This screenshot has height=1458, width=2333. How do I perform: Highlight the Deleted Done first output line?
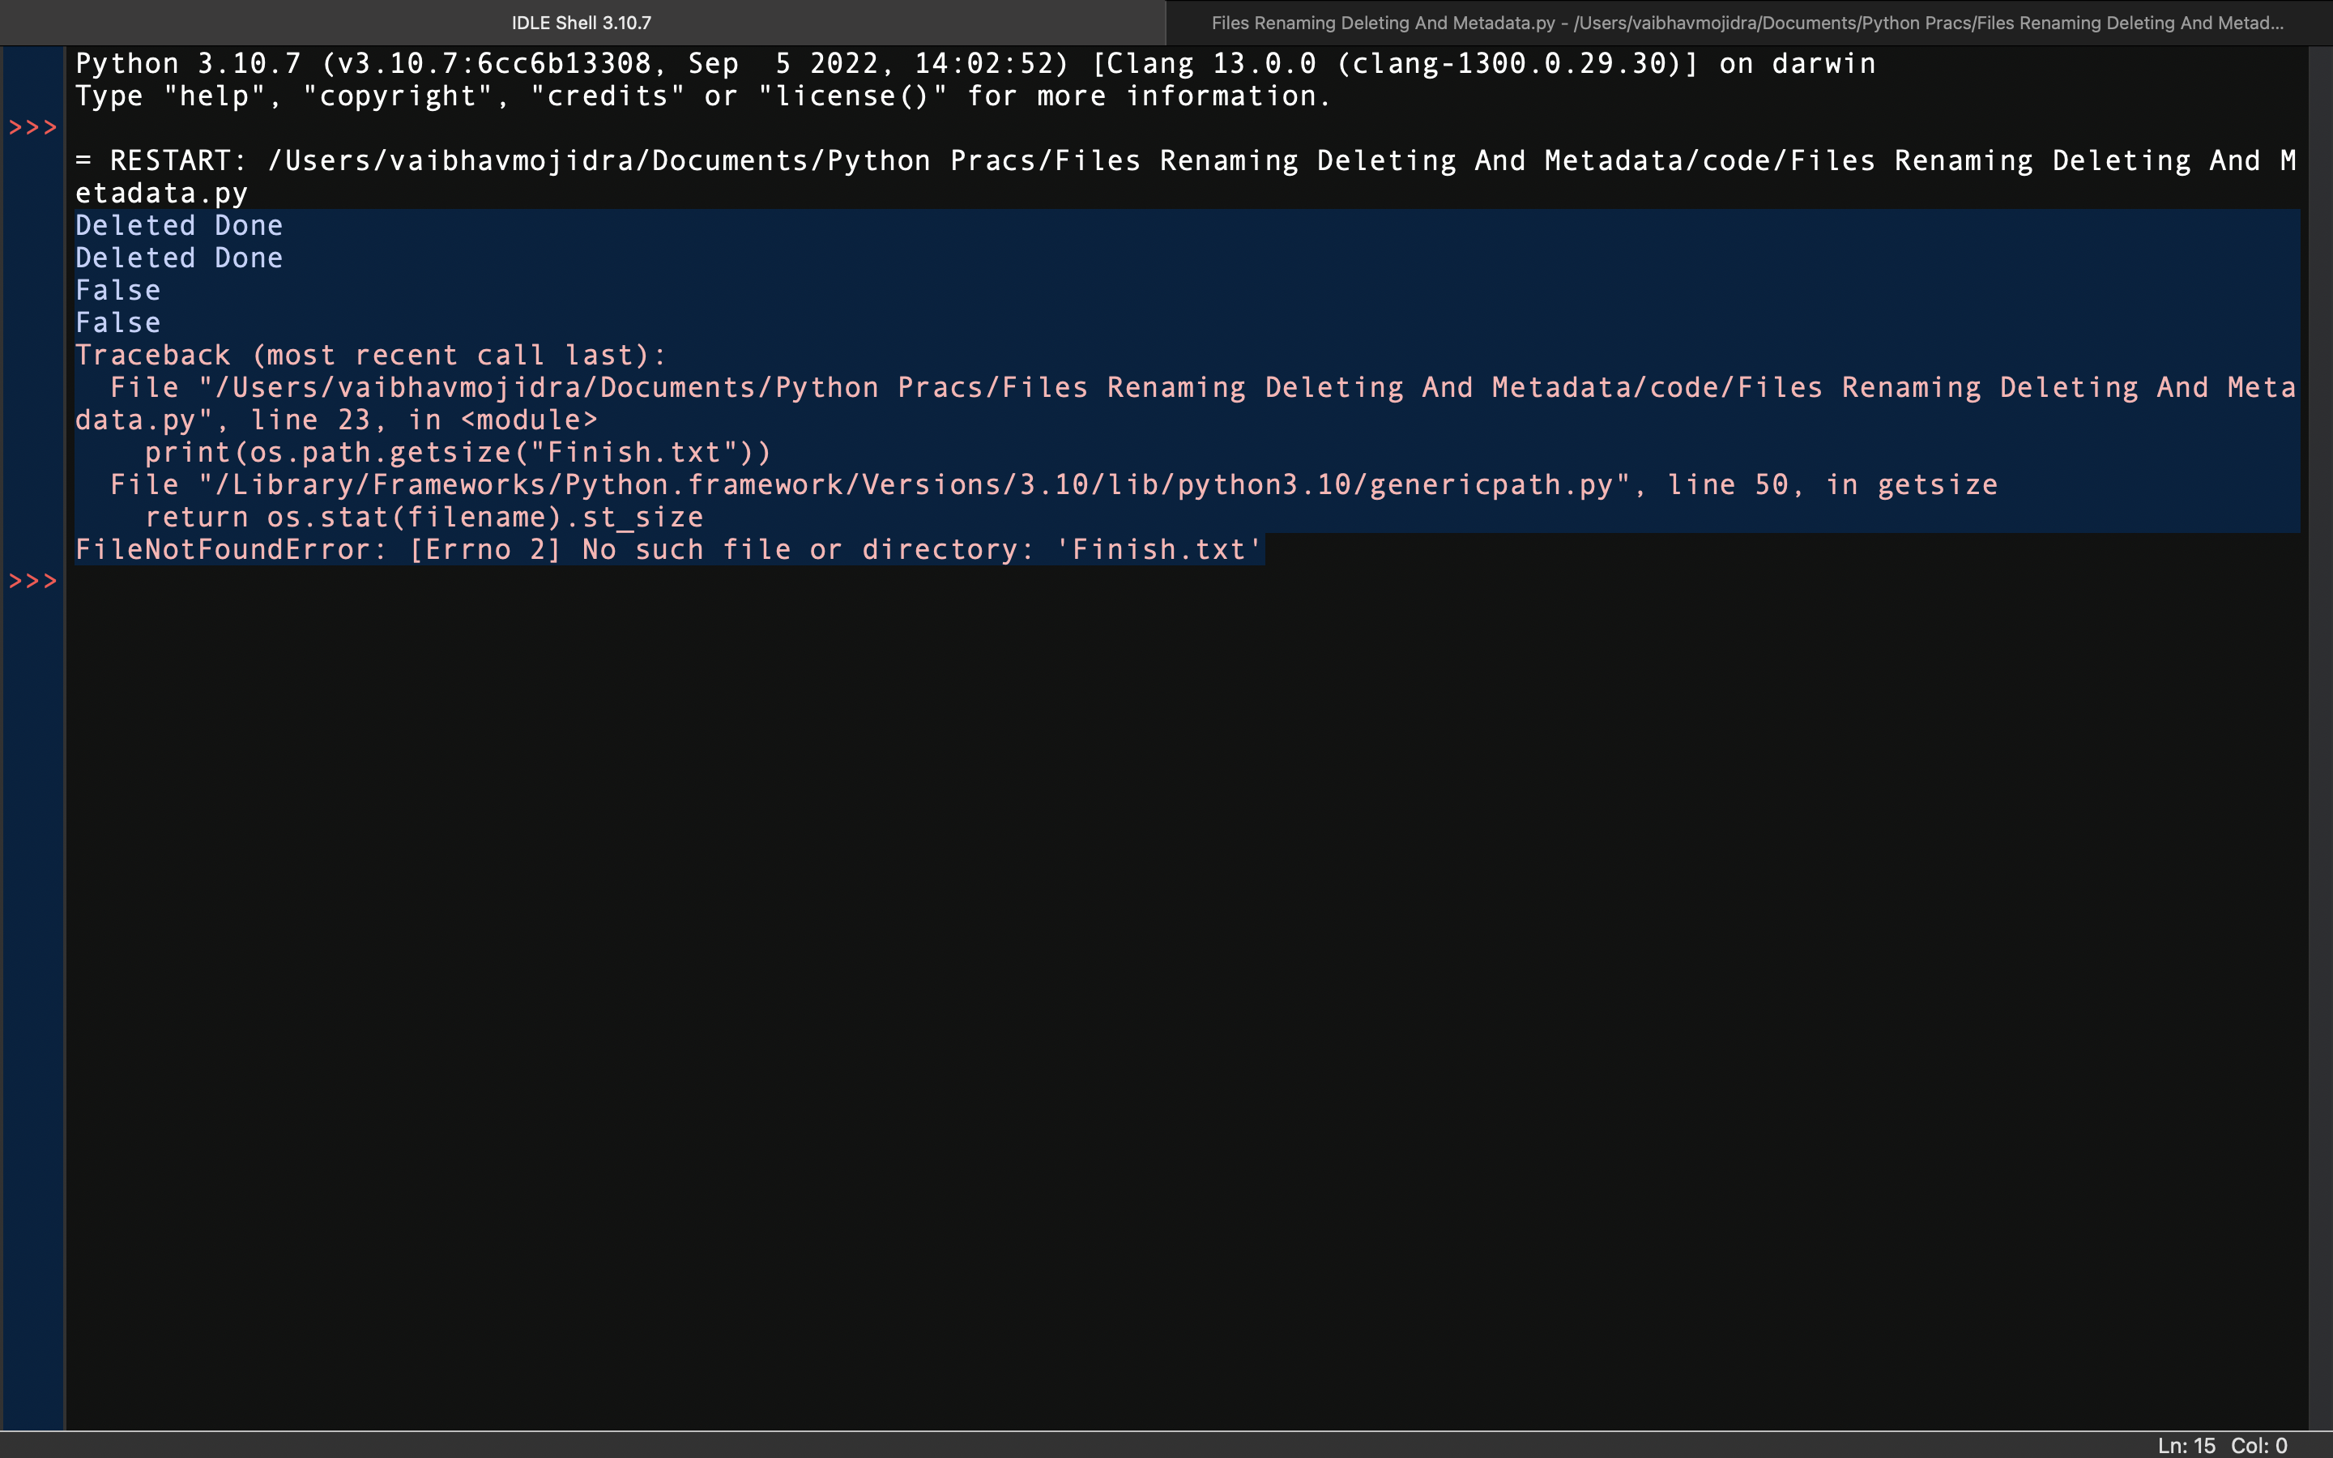point(178,224)
